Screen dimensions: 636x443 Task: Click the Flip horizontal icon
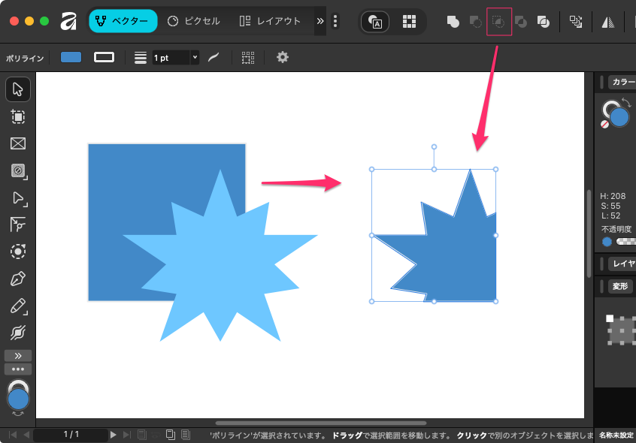click(x=607, y=22)
